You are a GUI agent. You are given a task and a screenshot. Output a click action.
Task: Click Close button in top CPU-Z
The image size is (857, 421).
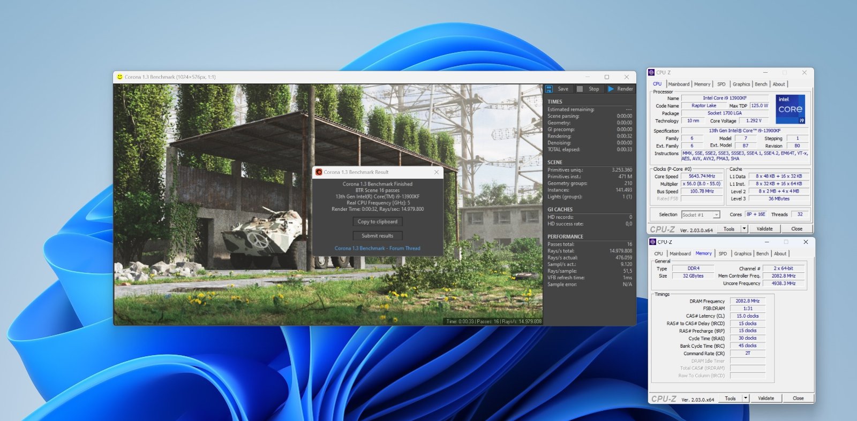coord(796,229)
